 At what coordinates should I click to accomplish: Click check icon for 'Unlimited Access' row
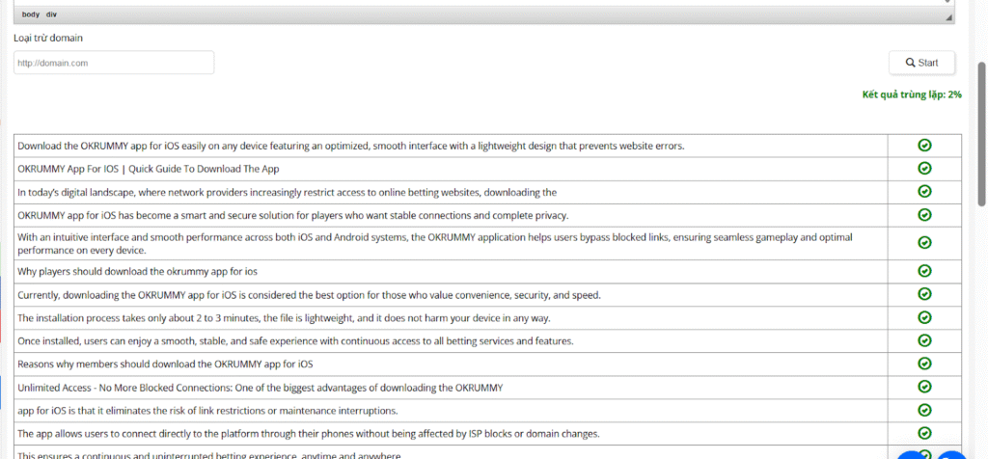[x=923, y=387]
